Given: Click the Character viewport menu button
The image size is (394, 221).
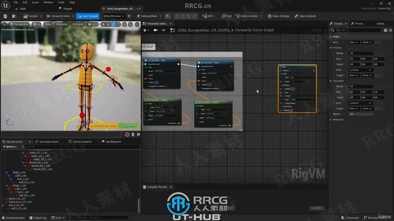Looking at the screenshot, I should [62, 24].
